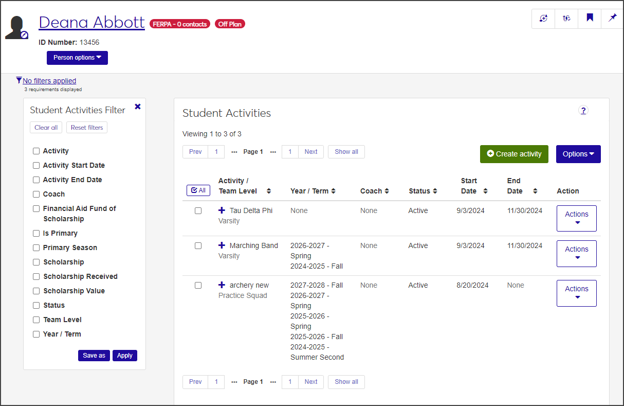Click the circular plus-with-shapes icon in top toolbar
Viewport: 624px width, 406px height.
click(x=543, y=18)
